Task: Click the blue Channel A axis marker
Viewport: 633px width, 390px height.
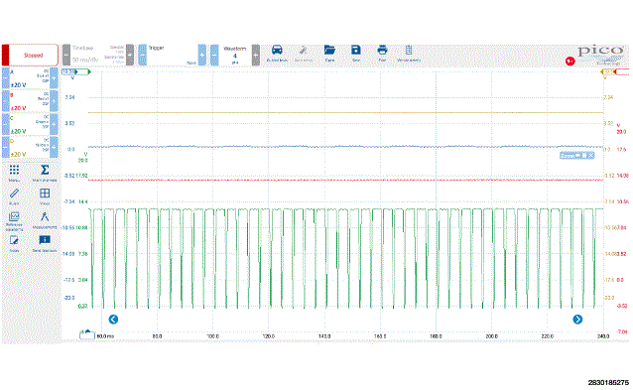Action: pyautogui.click(x=69, y=71)
